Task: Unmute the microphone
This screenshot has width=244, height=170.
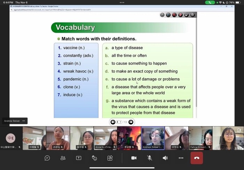Action: [x=150, y=158]
